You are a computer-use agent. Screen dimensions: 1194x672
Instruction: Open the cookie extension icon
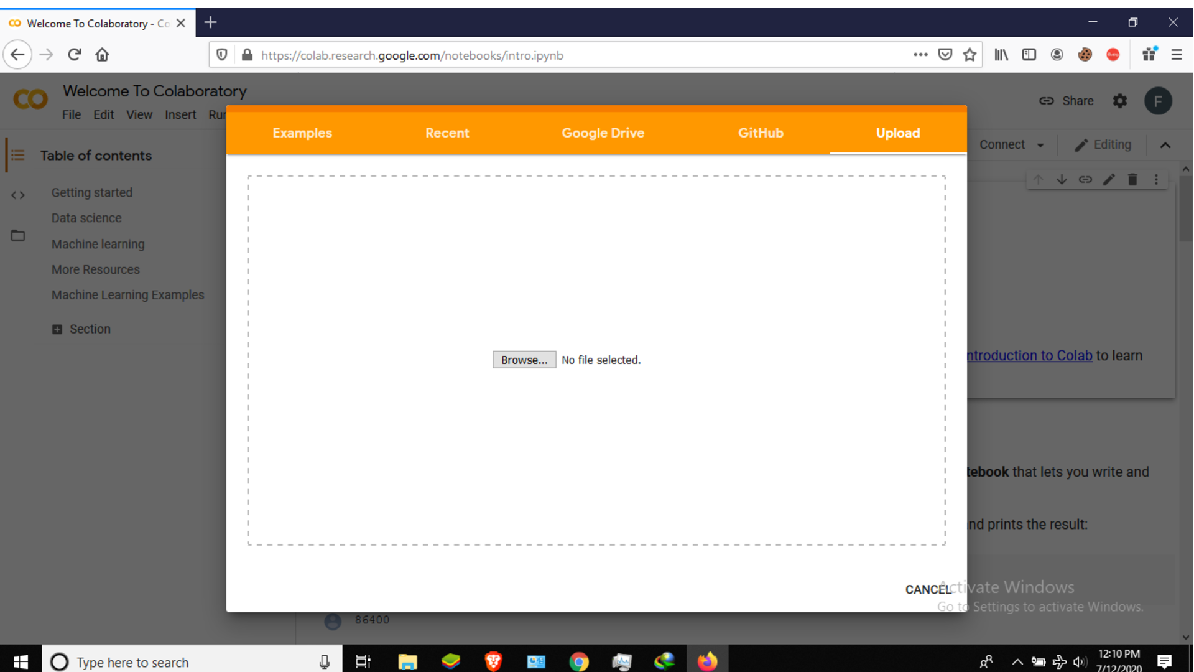pos(1085,55)
